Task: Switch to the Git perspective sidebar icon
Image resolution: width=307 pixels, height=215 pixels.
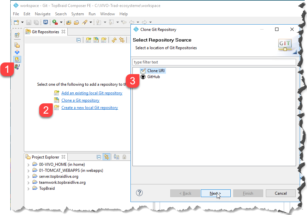Action: (x=17, y=59)
